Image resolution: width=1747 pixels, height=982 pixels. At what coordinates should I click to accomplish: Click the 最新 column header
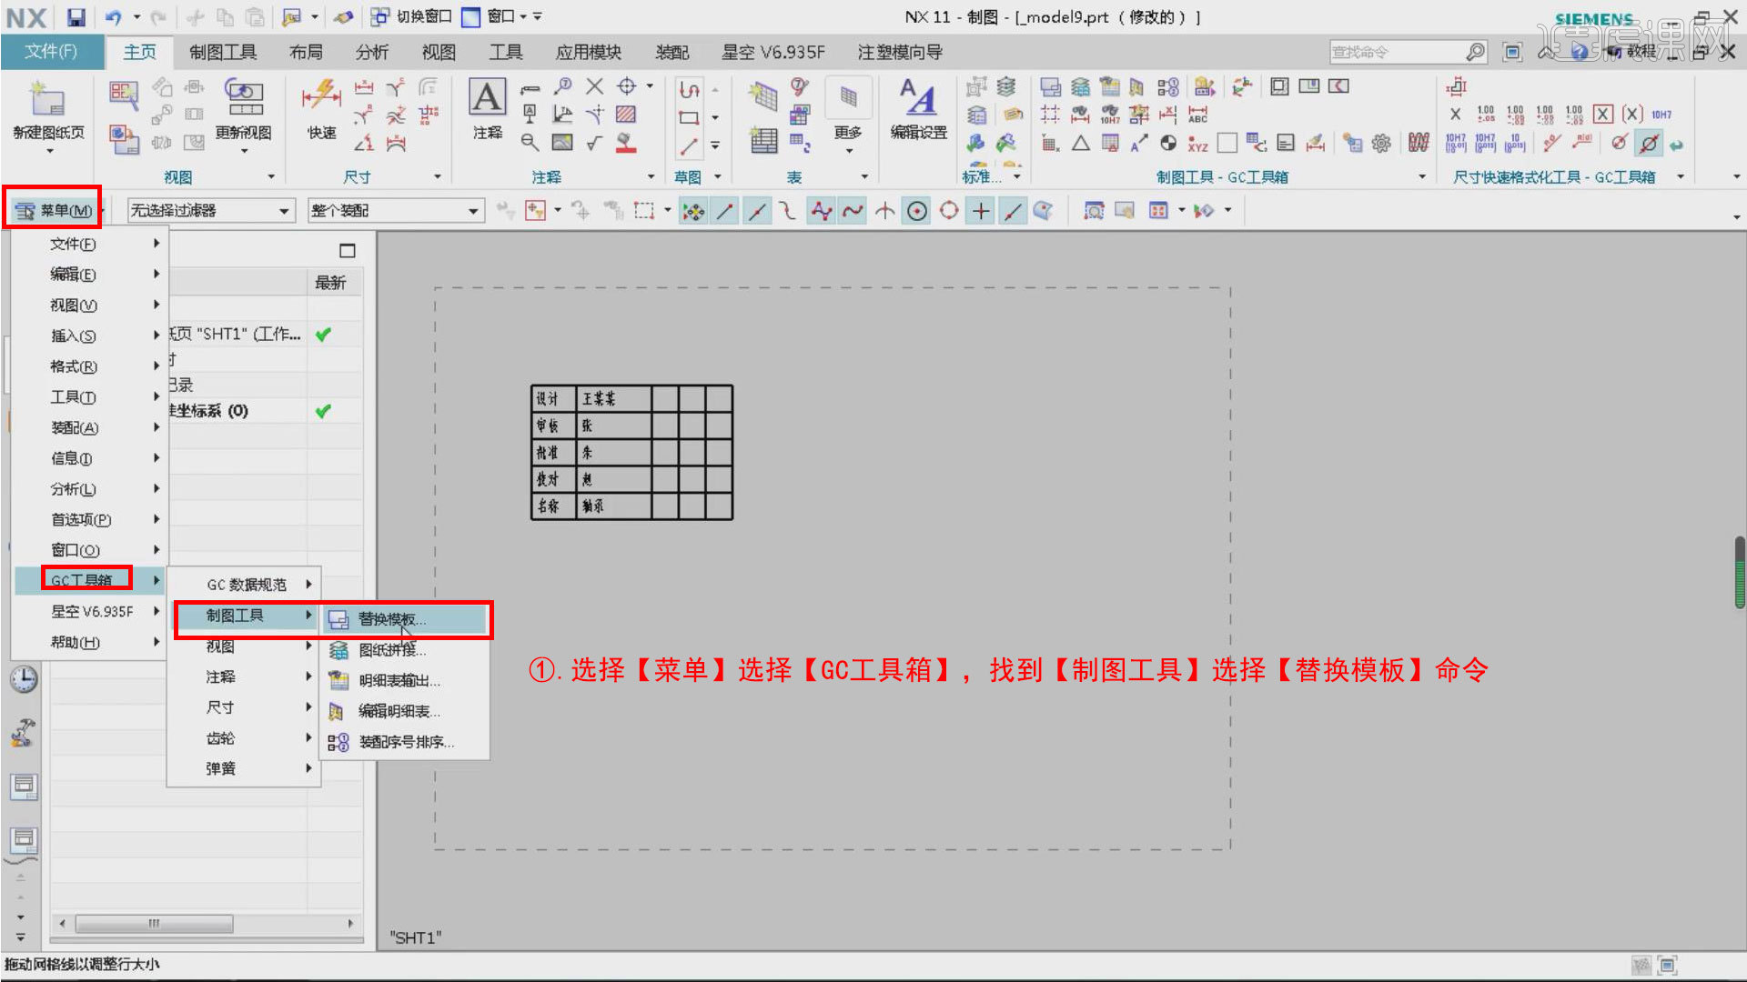330,283
